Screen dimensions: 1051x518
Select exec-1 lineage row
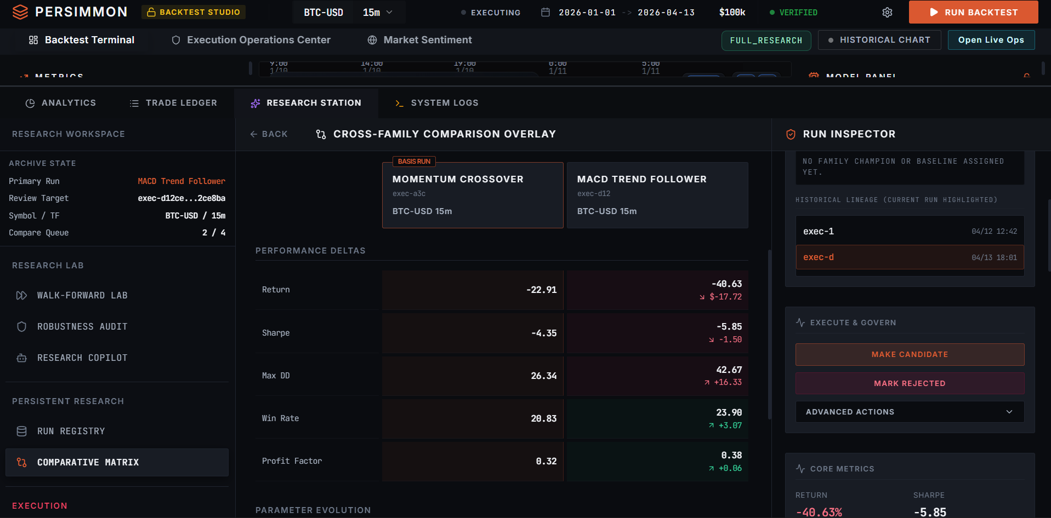[910, 231]
